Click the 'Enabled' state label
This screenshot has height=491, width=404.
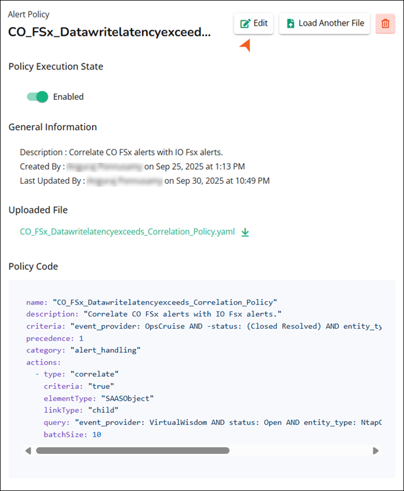(x=68, y=97)
